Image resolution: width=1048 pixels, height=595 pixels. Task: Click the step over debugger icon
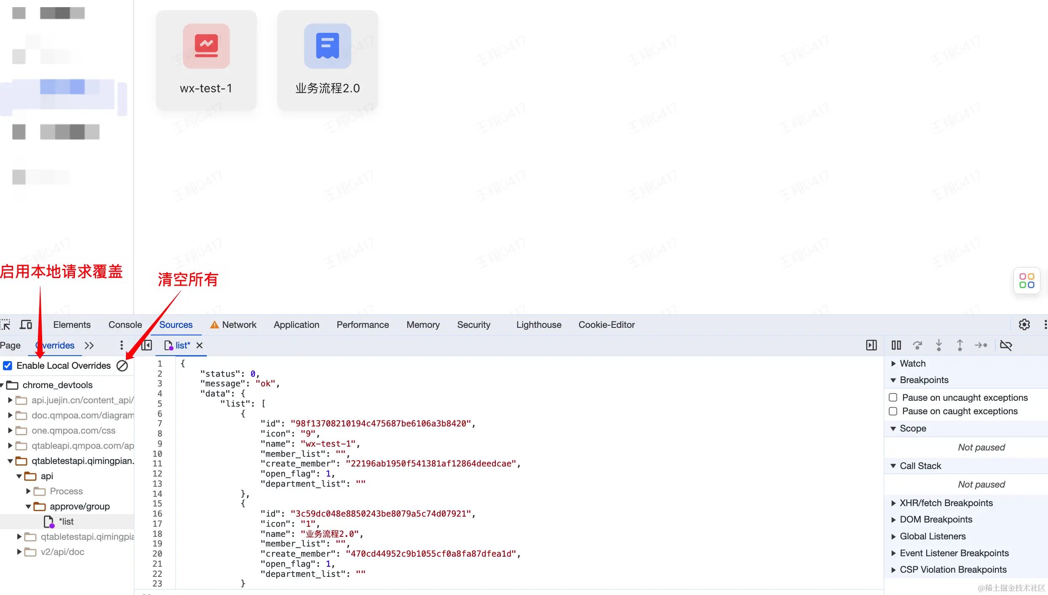coord(917,346)
